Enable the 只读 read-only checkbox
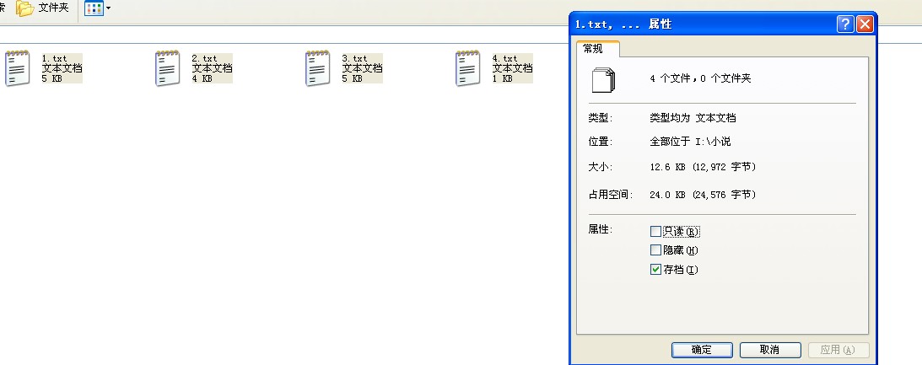 (x=655, y=232)
